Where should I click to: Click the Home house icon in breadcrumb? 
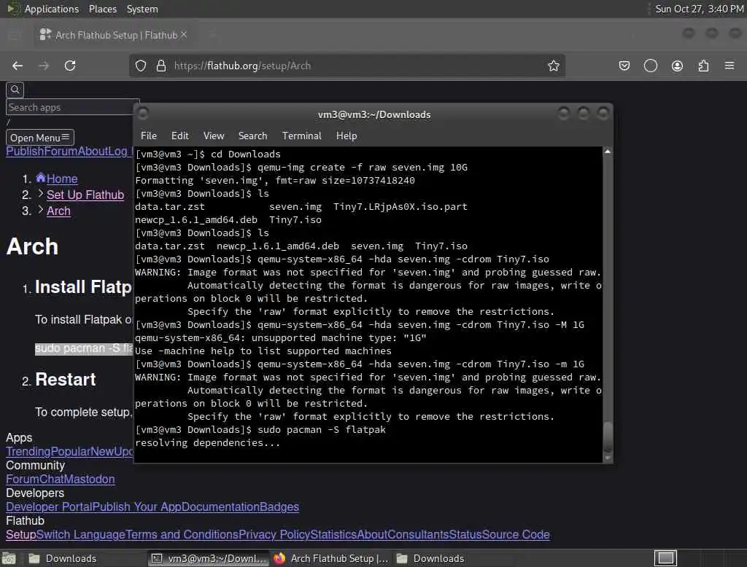[41, 178]
